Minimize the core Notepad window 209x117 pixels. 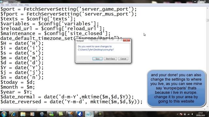(195, 1)
